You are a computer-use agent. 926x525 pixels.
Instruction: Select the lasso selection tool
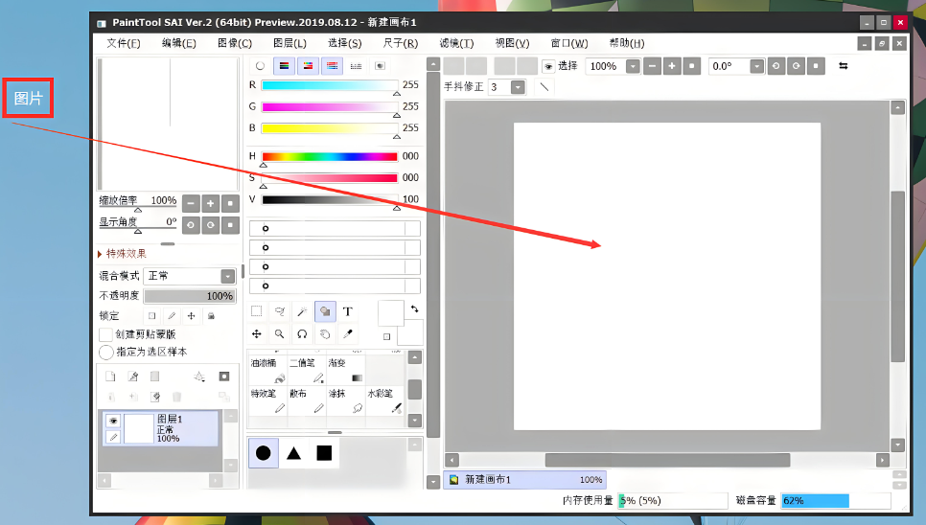(279, 311)
